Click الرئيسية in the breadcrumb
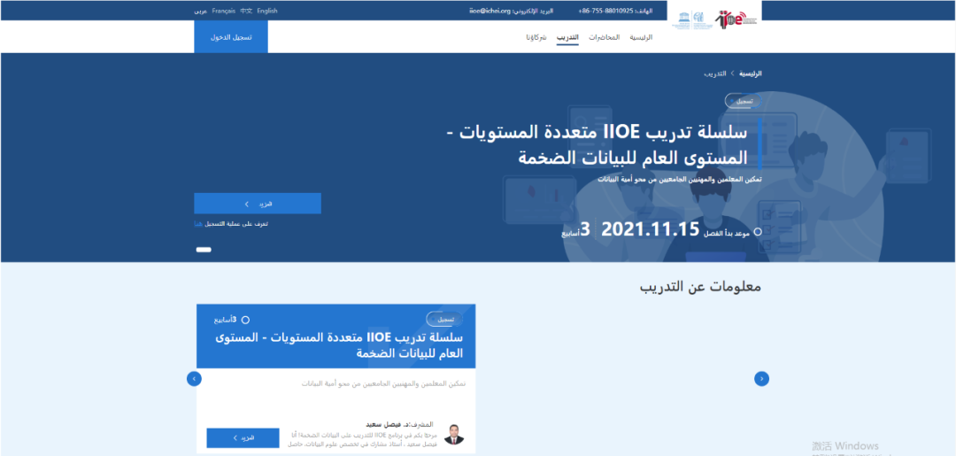 click(751, 73)
